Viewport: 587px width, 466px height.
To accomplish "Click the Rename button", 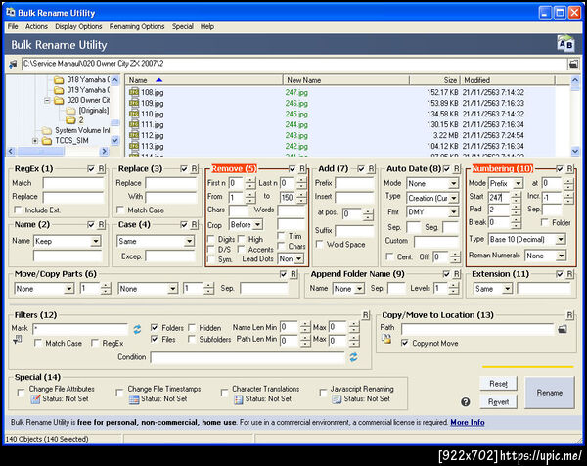I will pyautogui.click(x=550, y=393).
